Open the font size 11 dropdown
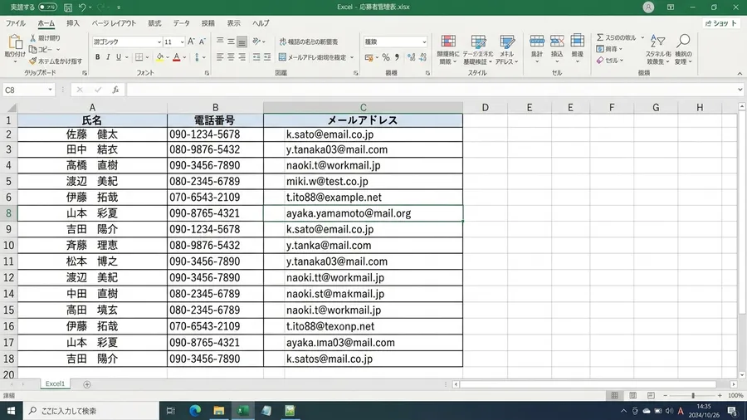 point(182,42)
